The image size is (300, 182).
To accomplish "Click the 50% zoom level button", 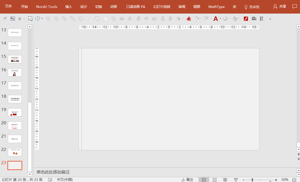I will click(285, 180).
